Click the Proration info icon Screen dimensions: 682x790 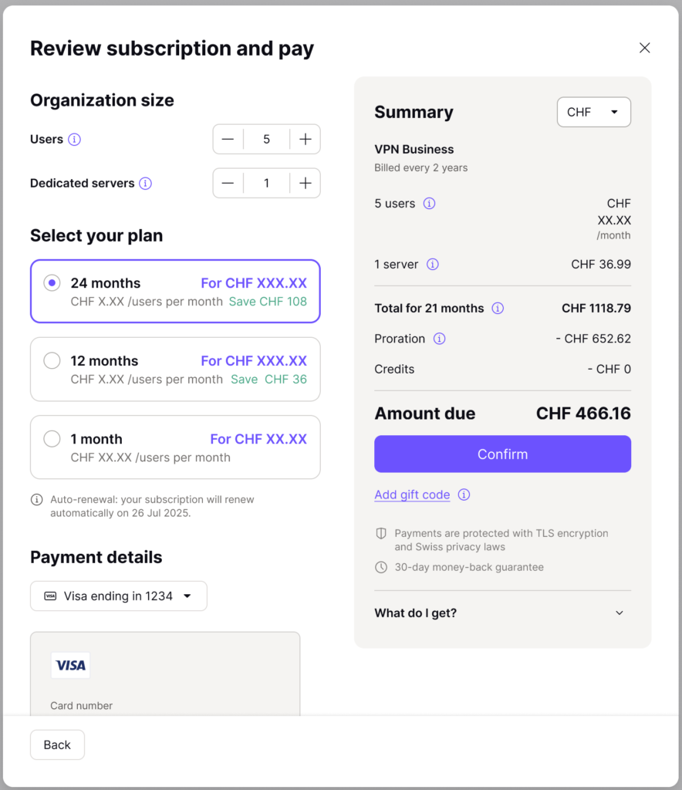point(439,339)
